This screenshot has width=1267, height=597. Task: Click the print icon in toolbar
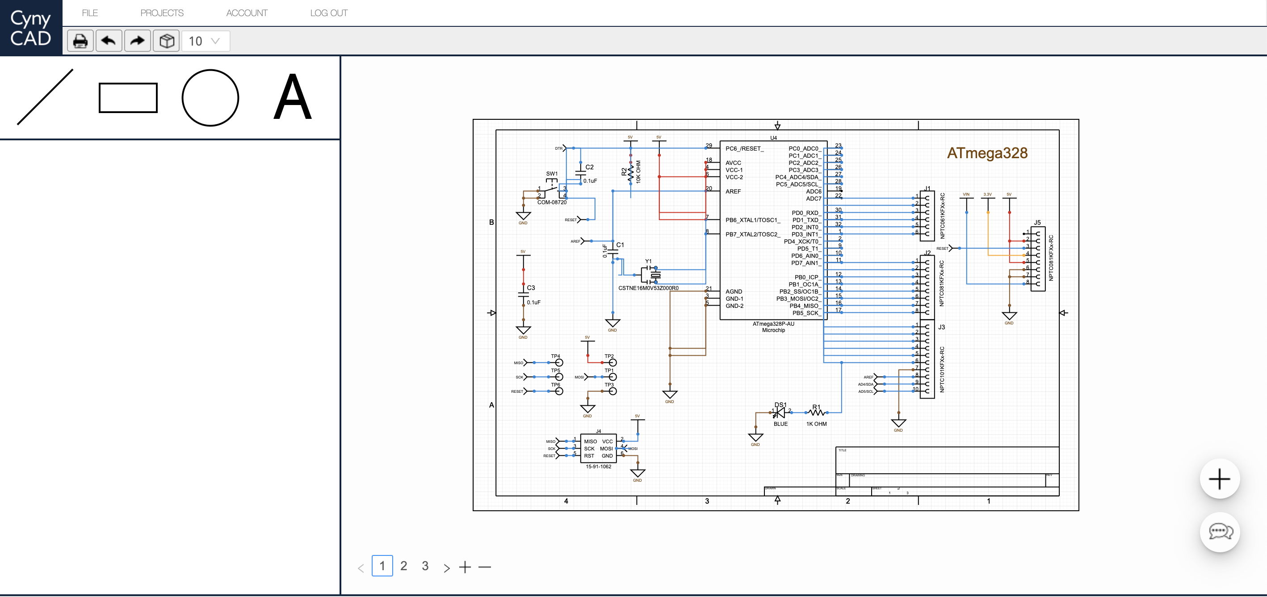(x=80, y=41)
